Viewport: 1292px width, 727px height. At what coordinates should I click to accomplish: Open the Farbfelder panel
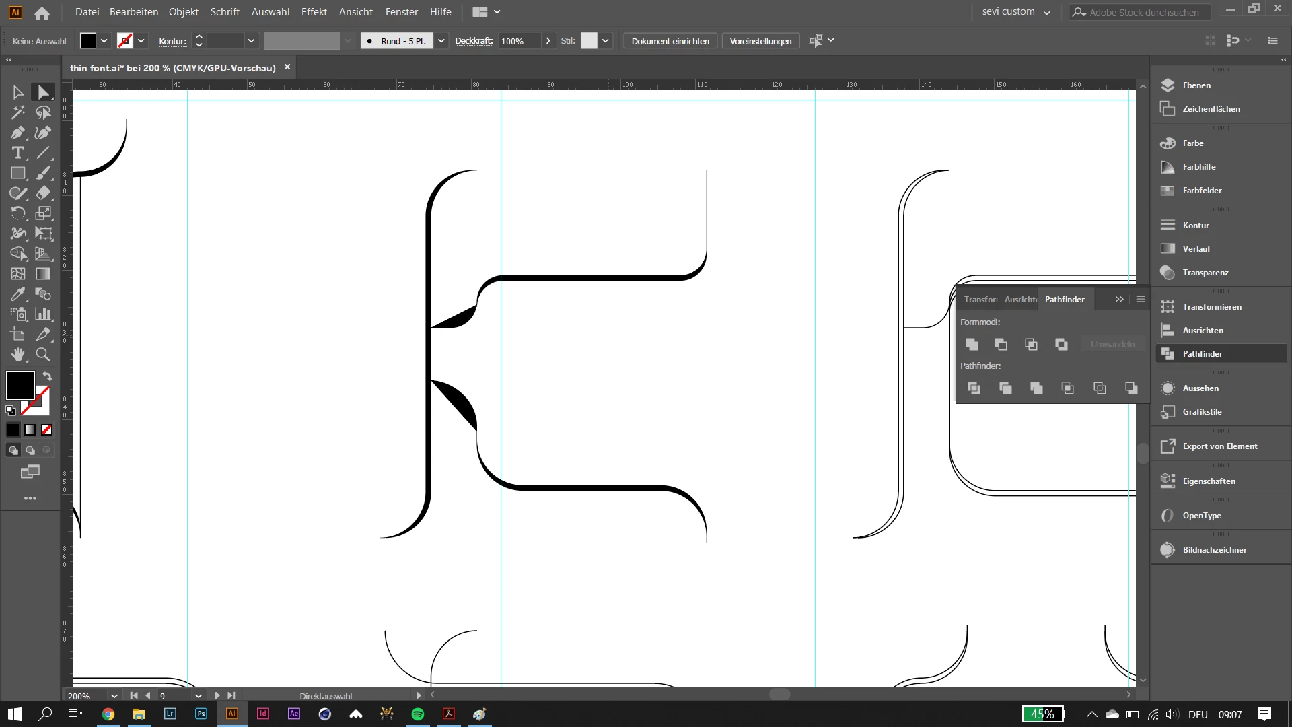pos(1201,191)
